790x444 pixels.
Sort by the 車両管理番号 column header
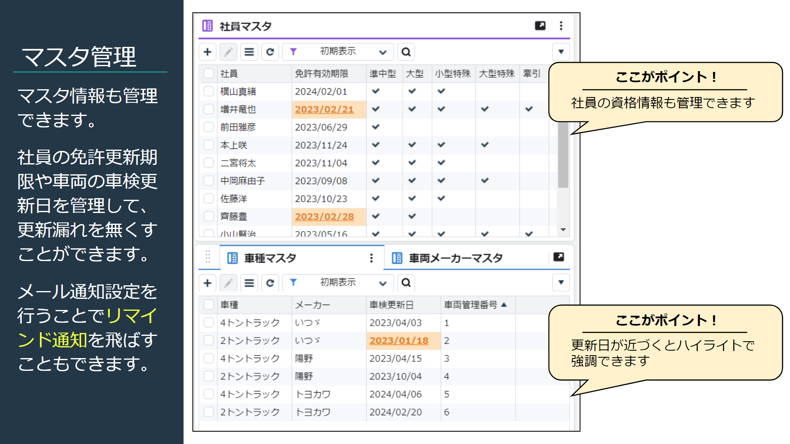(474, 305)
